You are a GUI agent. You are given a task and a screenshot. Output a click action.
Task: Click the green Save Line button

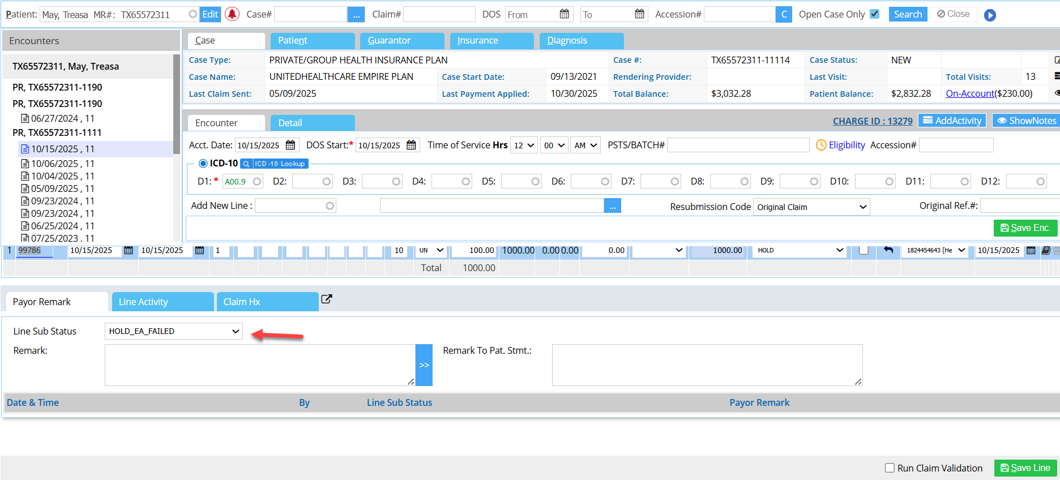tap(1025, 468)
